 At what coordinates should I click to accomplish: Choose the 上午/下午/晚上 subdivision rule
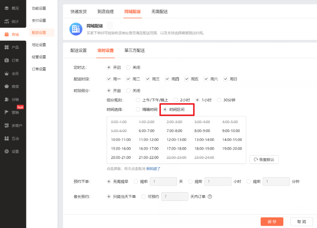138,100
